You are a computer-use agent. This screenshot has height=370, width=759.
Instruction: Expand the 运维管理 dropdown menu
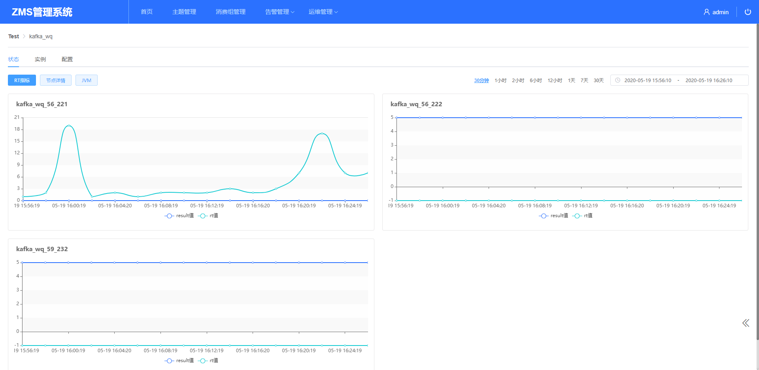(323, 12)
